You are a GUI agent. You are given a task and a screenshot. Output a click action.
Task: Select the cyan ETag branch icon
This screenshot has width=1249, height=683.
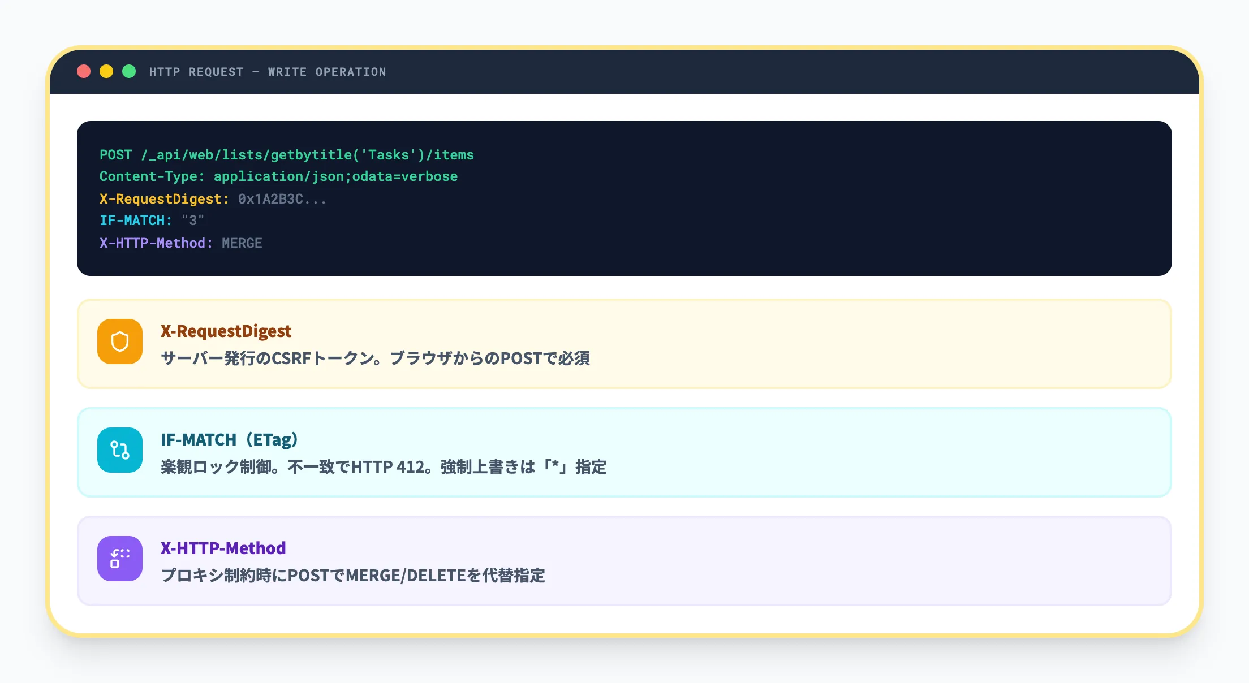[119, 449]
